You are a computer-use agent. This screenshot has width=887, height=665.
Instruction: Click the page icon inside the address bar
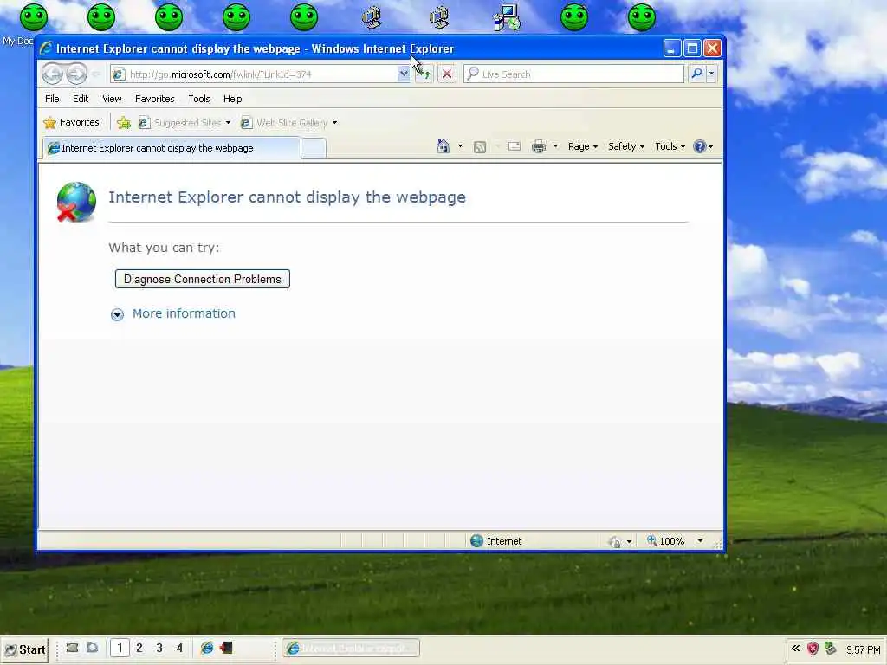click(x=118, y=74)
